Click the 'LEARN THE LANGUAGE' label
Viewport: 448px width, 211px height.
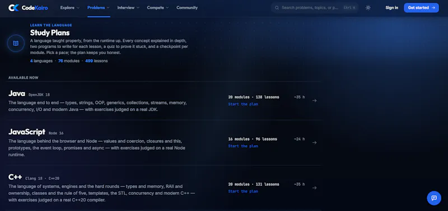51,25
